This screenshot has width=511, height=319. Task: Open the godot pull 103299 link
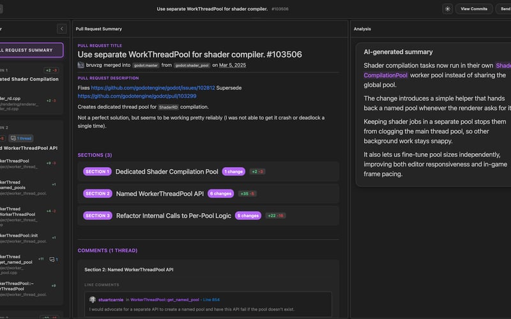(x=137, y=96)
